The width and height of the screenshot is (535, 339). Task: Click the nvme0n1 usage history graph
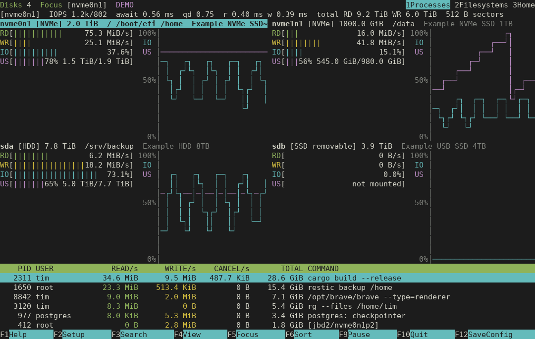pyautogui.click(x=214, y=52)
